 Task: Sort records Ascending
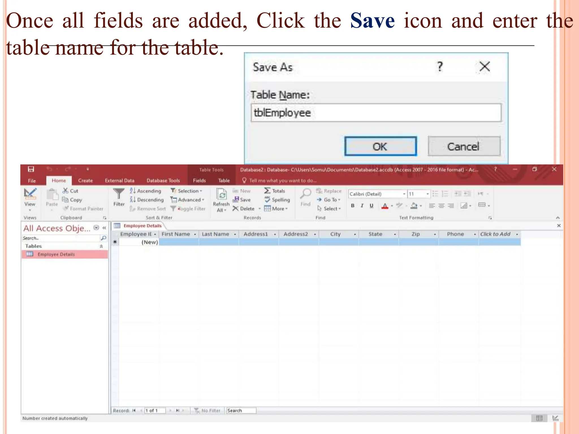coord(145,191)
